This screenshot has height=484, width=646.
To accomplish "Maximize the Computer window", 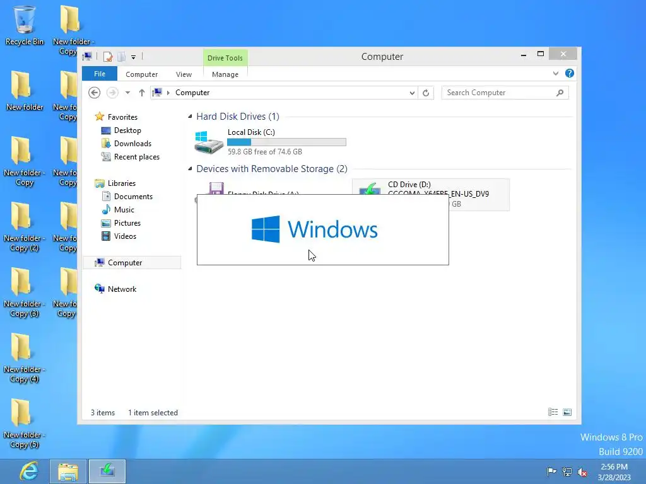I will (541, 54).
